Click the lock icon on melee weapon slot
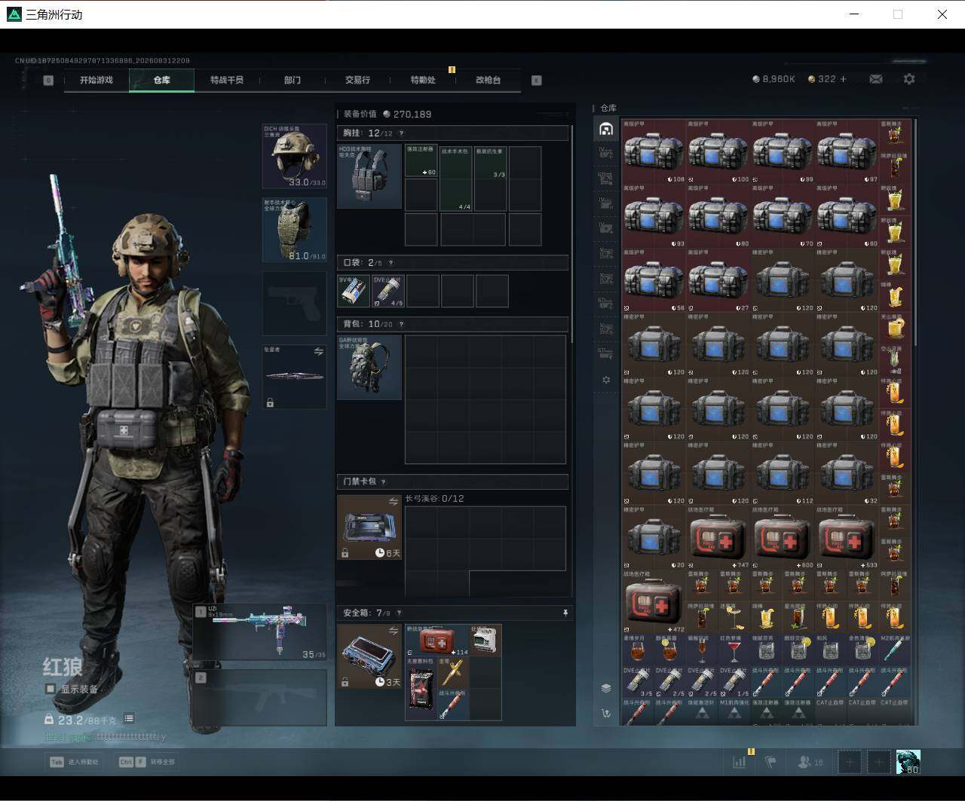Image resolution: width=965 pixels, height=801 pixels. [270, 403]
